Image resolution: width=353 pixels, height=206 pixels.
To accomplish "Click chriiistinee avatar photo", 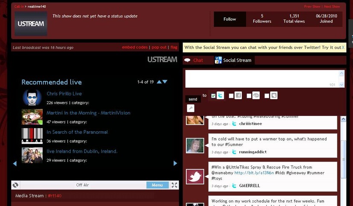I will click(x=195, y=120).
